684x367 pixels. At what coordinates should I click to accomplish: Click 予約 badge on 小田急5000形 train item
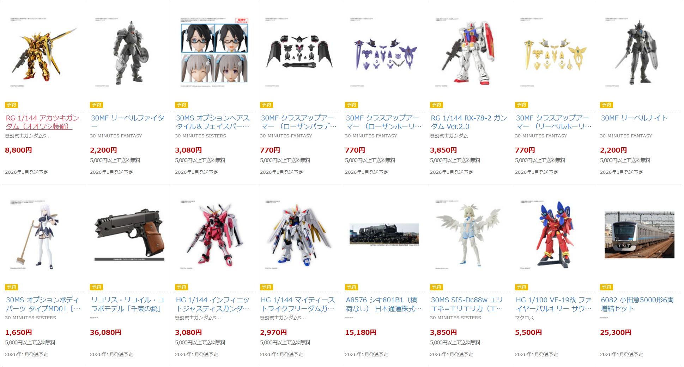click(x=607, y=287)
